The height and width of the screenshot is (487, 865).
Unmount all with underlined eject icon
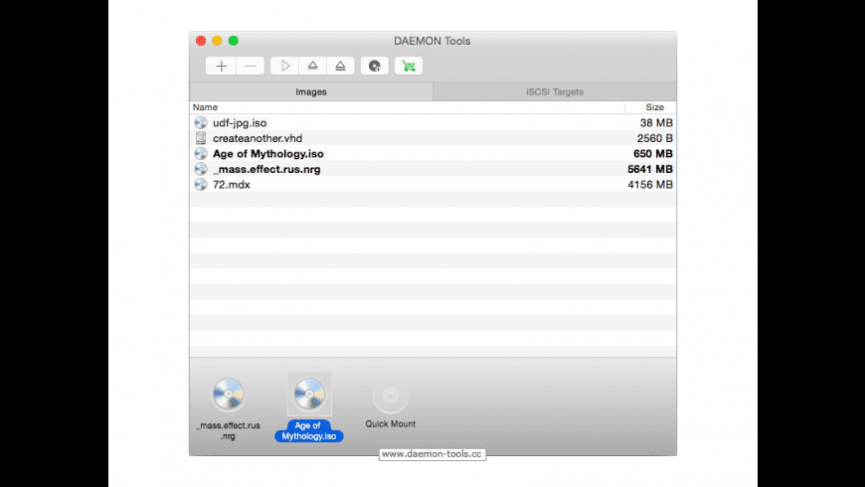coord(340,67)
